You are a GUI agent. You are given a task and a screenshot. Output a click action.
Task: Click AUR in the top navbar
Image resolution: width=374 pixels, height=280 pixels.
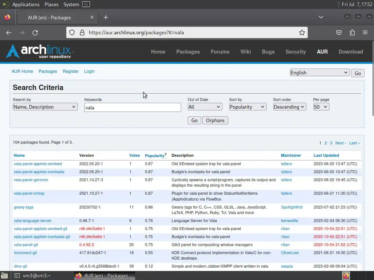(x=322, y=52)
